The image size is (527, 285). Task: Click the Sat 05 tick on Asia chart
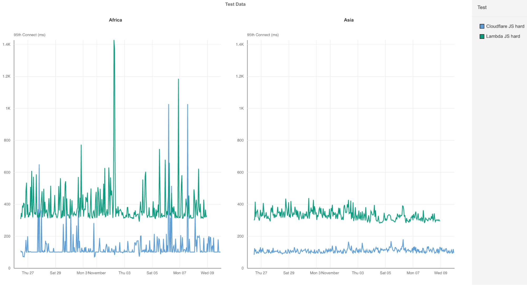click(x=385, y=273)
